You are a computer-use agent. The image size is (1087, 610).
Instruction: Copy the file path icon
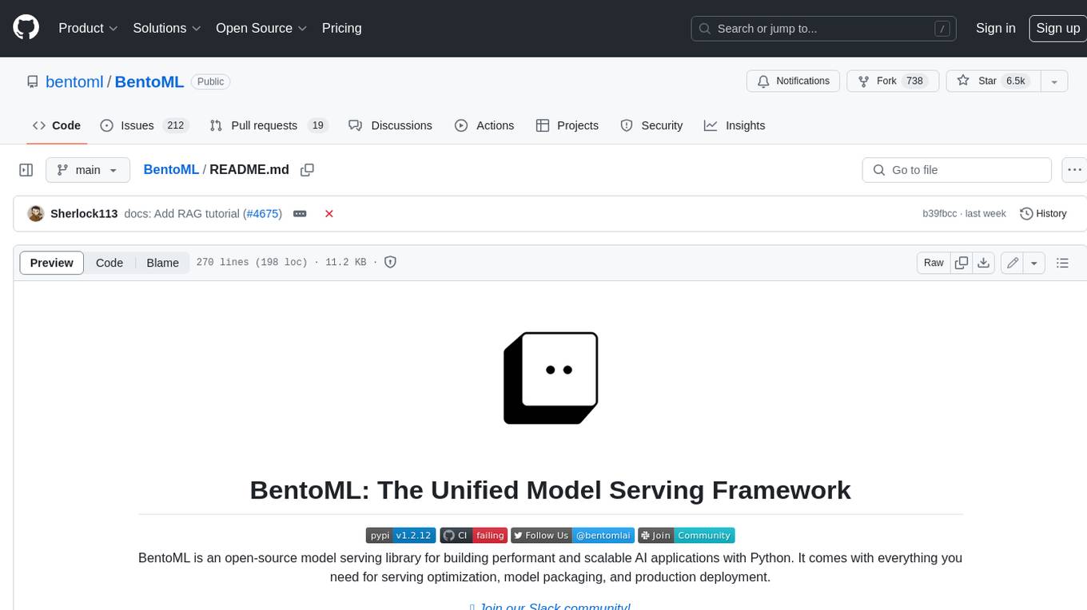pos(307,170)
